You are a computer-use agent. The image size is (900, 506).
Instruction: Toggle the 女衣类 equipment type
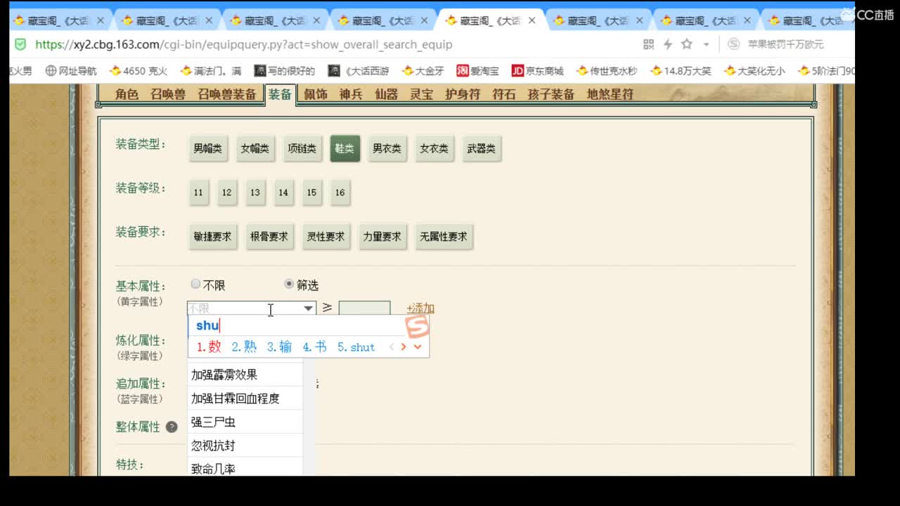pos(434,148)
